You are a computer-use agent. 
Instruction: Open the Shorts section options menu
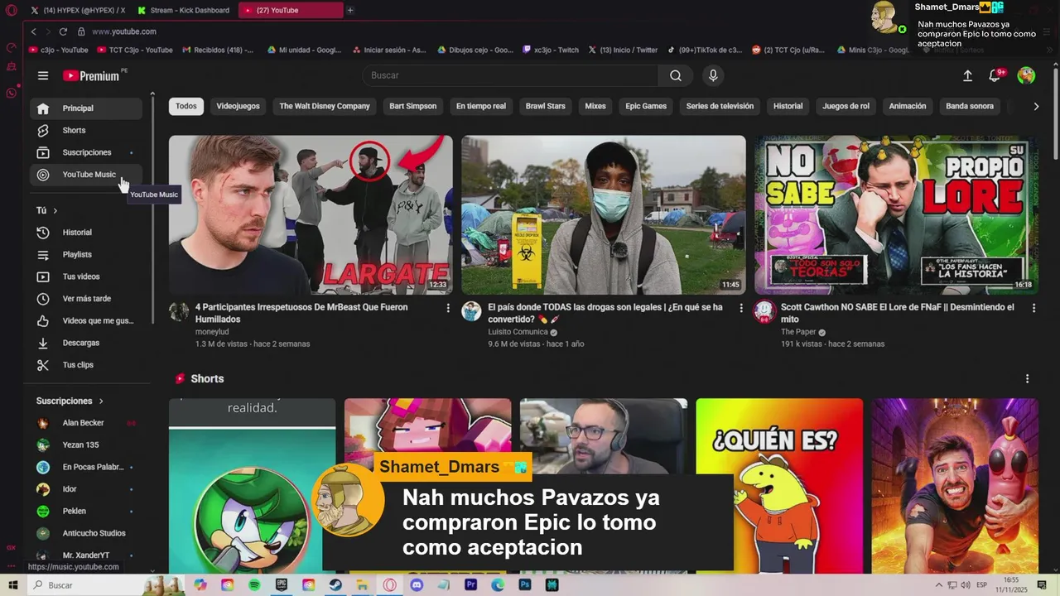click(x=1028, y=378)
